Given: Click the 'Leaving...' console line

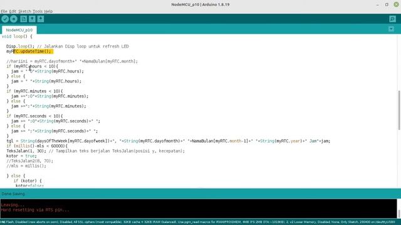Looking at the screenshot, I should pos(13,205).
